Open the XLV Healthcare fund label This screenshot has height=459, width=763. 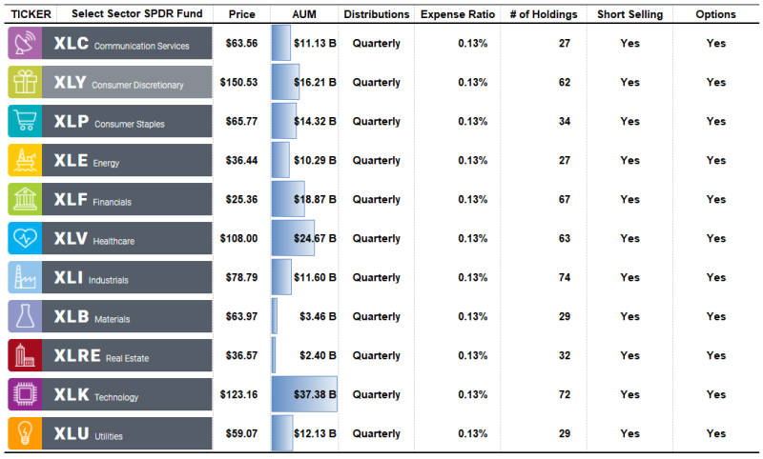pos(127,239)
